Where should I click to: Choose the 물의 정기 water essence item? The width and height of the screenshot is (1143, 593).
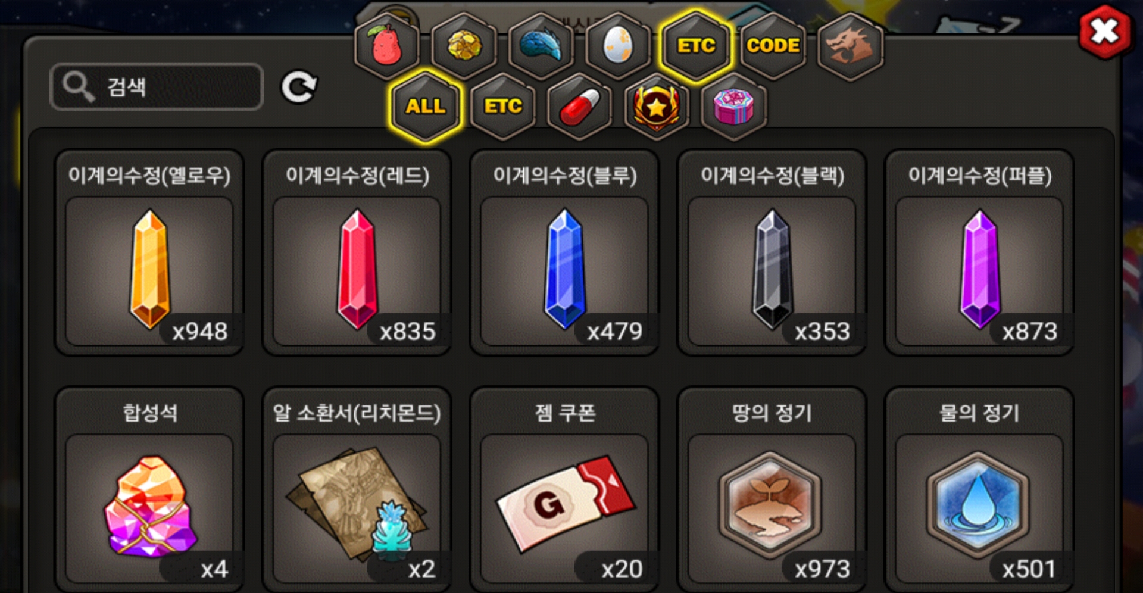pyautogui.click(x=979, y=489)
